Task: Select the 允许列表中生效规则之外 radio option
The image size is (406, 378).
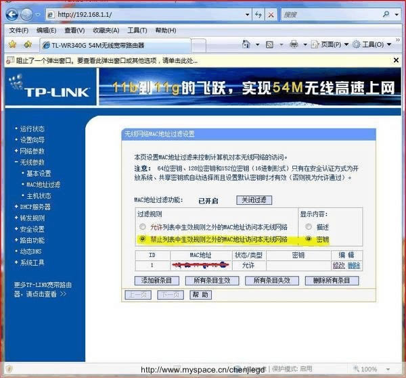Action: [142, 227]
